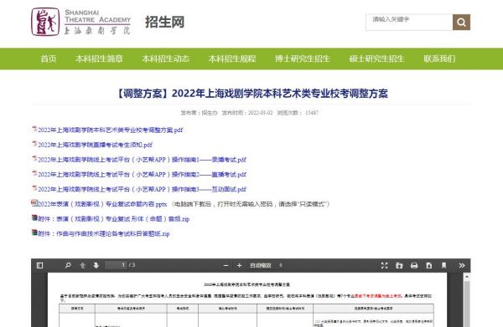Image resolution: width=503 pixels, height=327 pixels.
Task: Download 专业复试命题内容.pptx file
Action: pos(102,204)
